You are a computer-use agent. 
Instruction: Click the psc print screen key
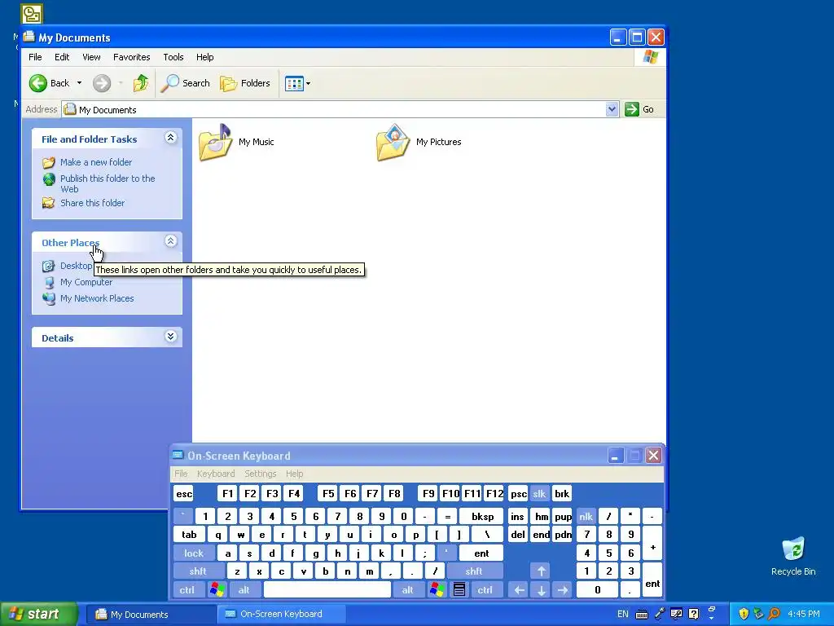coord(518,494)
